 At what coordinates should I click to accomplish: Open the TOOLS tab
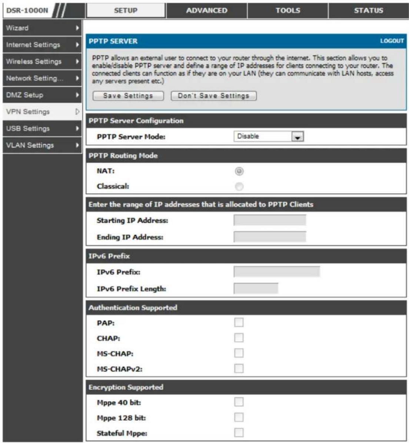click(x=288, y=10)
